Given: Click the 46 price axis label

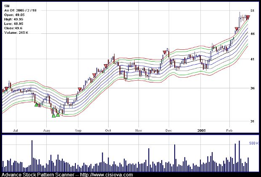Looking at the screenshot, I should pos(252,34).
